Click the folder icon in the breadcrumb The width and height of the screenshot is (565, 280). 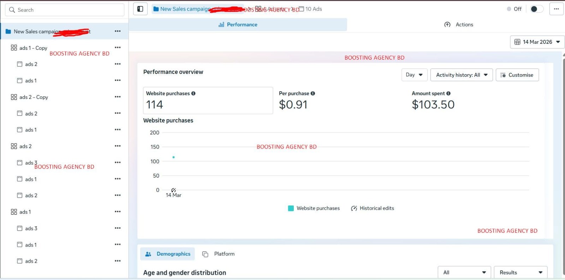pos(156,9)
